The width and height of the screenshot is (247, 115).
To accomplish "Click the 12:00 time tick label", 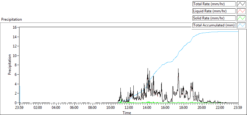I will [129, 108].
